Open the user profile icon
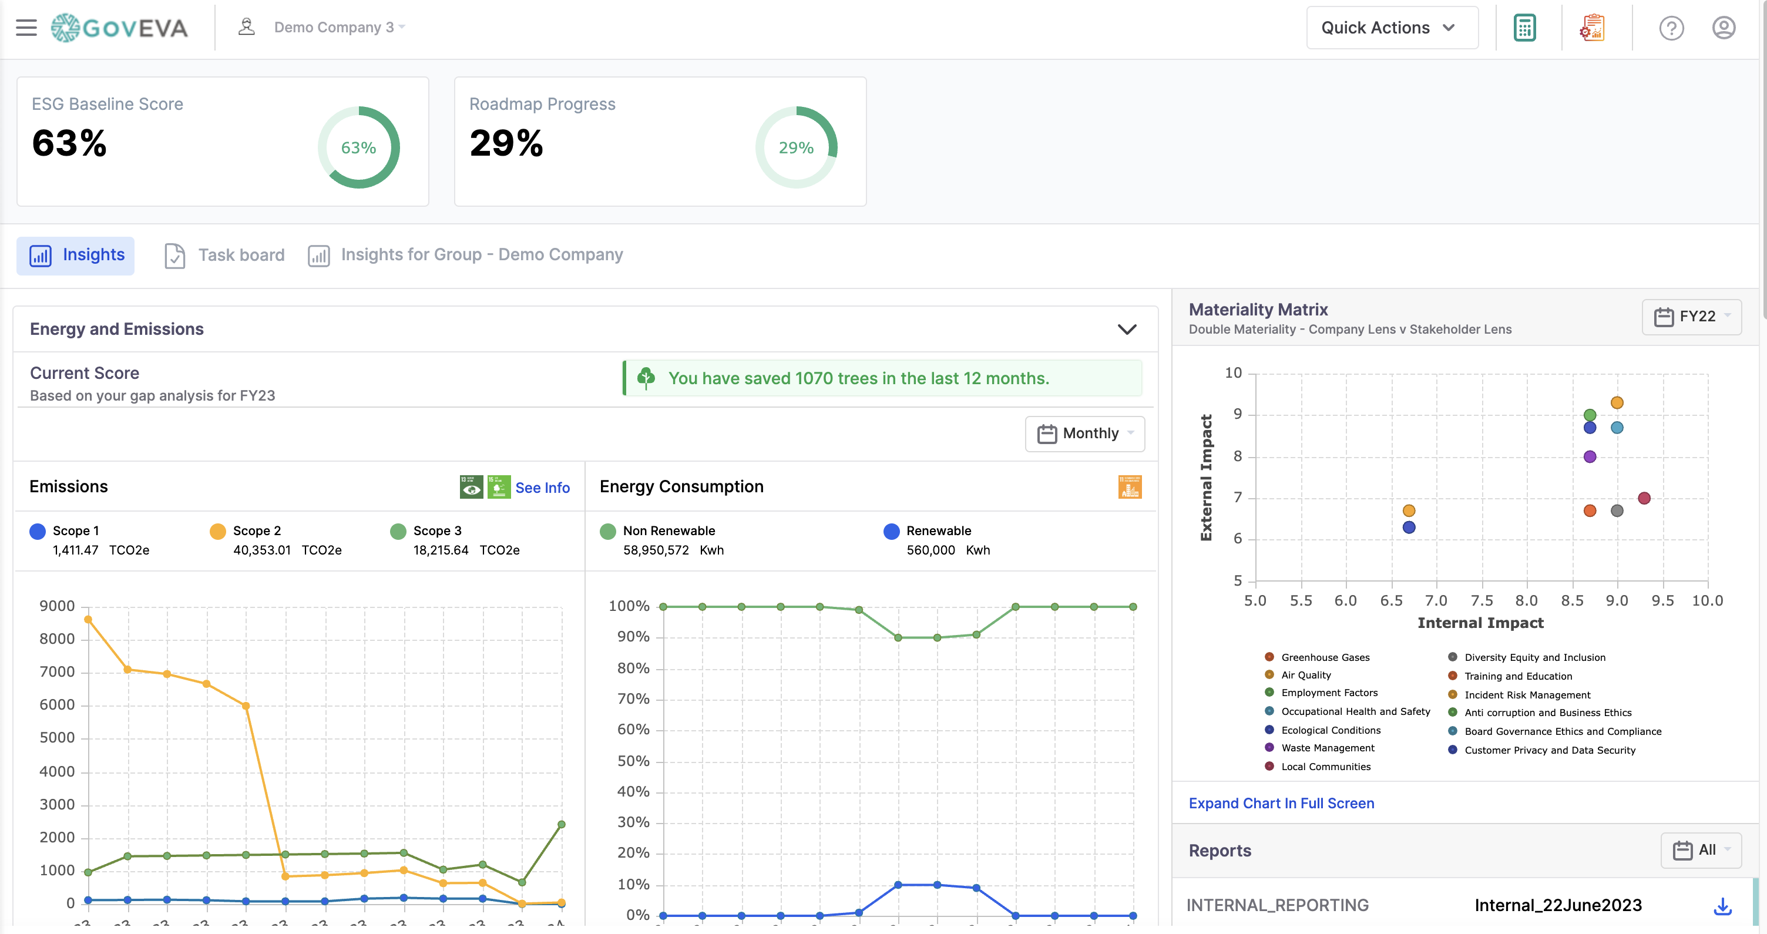The image size is (1767, 934). (x=1723, y=28)
